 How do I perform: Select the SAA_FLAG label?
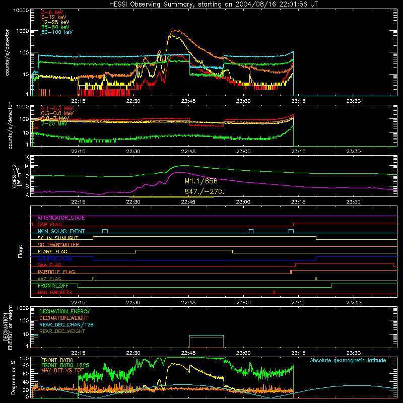tap(49, 265)
